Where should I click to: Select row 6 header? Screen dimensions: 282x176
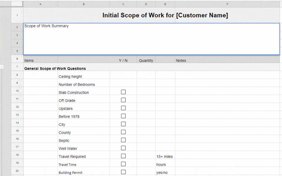[x=17, y=59]
